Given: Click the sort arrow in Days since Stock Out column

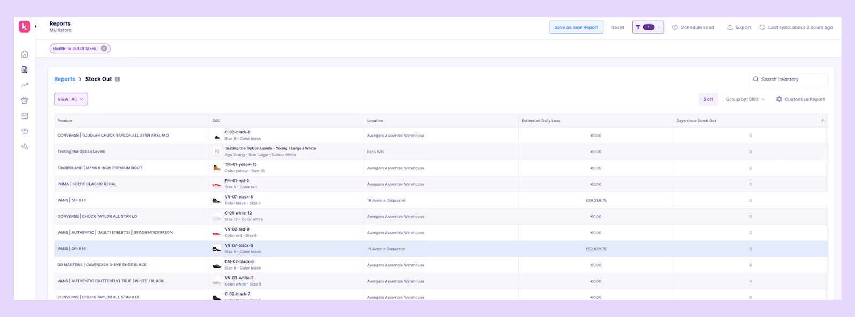Looking at the screenshot, I should [822, 121].
